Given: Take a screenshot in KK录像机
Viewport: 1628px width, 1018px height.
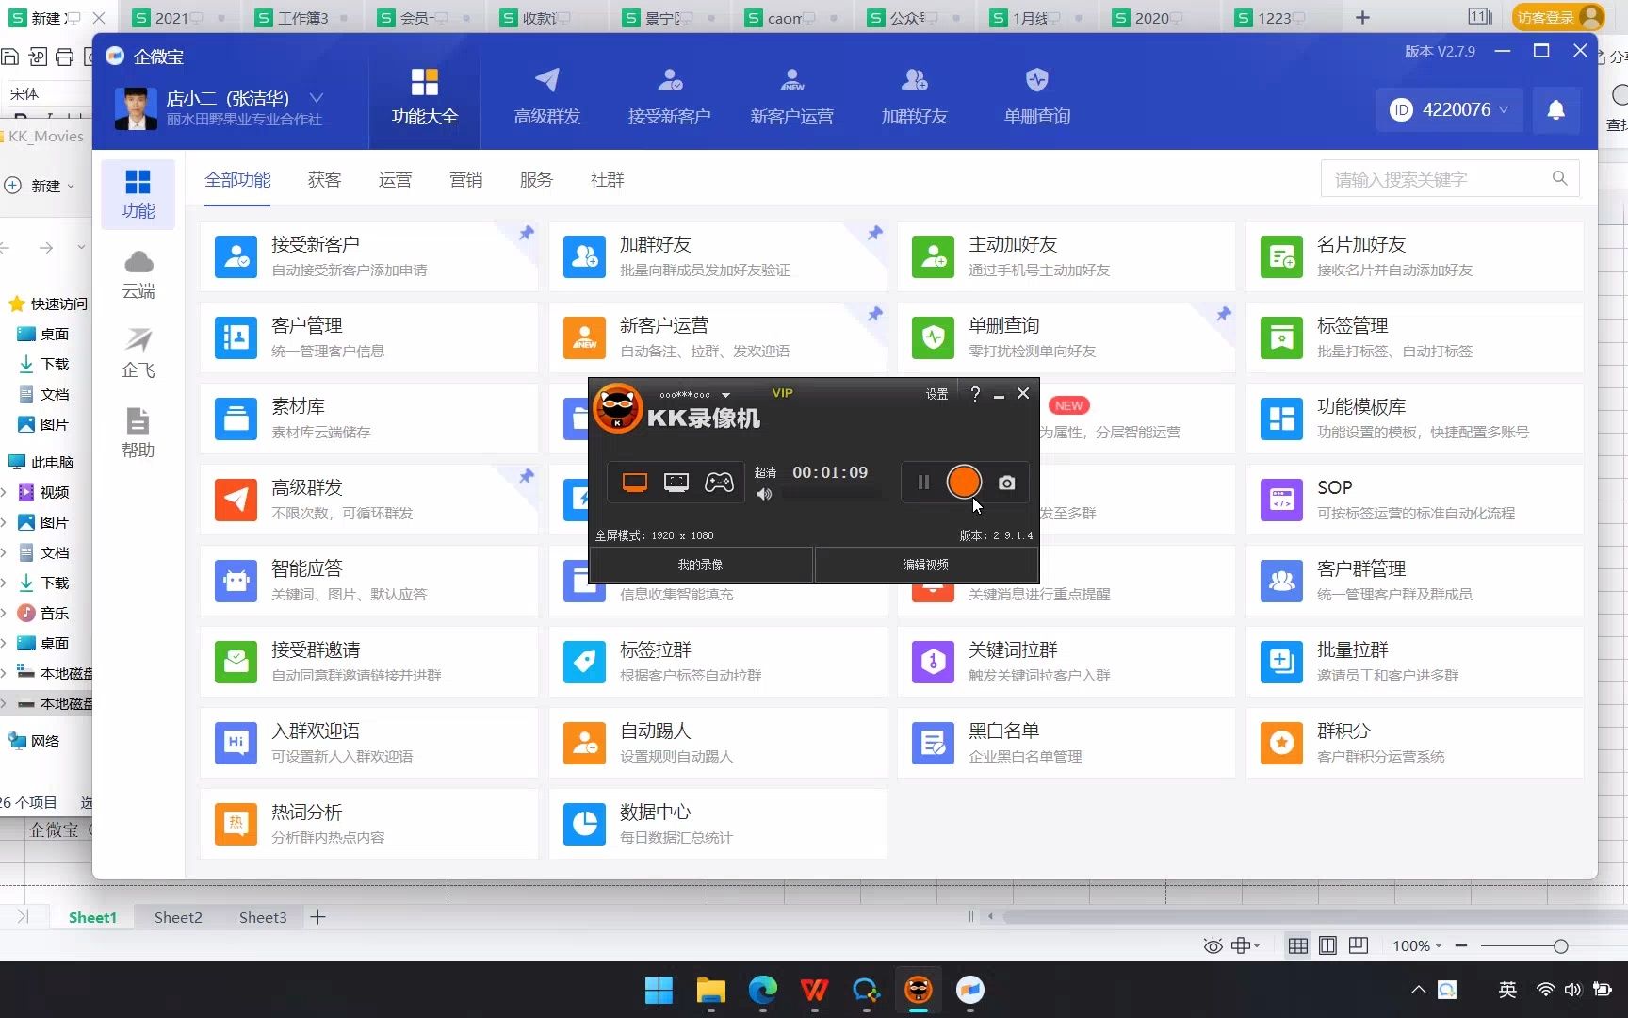Looking at the screenshot, I should coord(1006,483).
